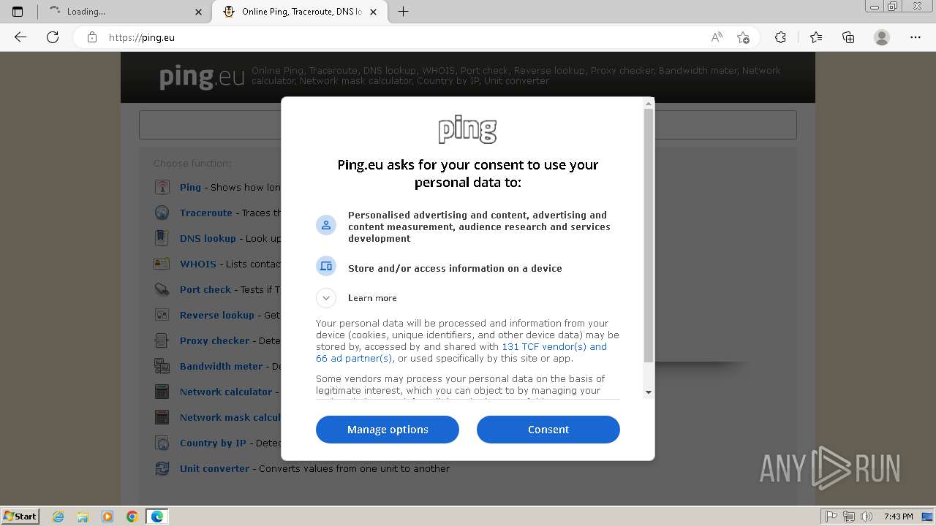The width and height of the screenshot is (936, 526).
Task: Open the DNS lookup link
Action: click(x=208, y=238)
